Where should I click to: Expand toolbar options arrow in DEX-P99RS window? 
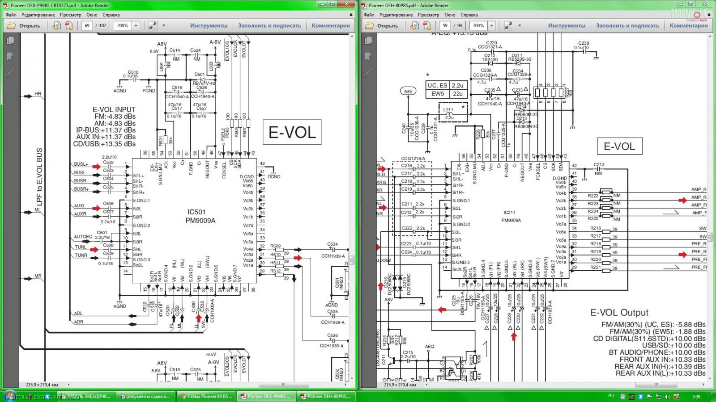click(164, 26)
